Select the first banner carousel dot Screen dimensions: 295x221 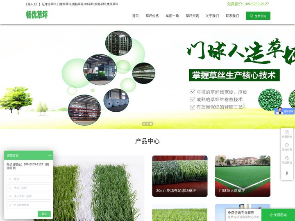tap(144, 124)
